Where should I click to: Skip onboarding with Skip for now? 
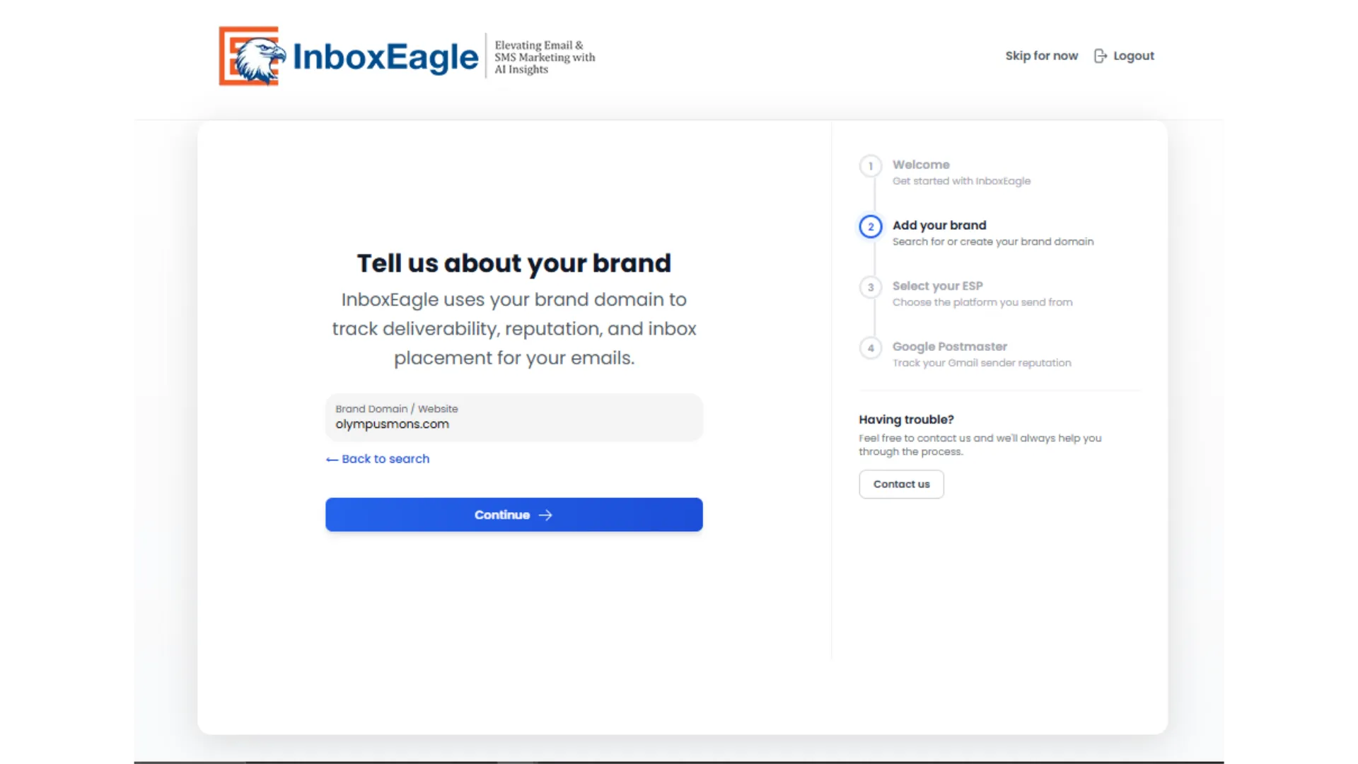click(x=1041, y=56)
